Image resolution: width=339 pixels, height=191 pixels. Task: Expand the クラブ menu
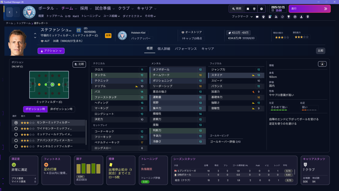tap(126, 8)
